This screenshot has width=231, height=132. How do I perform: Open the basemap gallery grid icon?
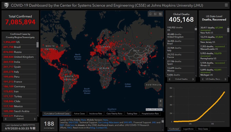160,14
